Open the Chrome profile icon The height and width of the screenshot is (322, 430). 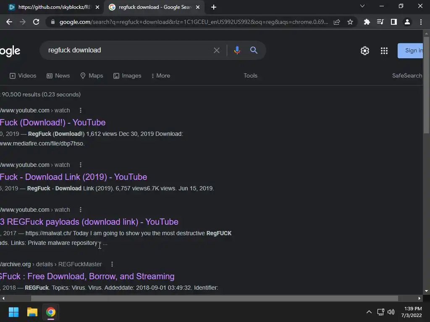click(x=407, y=22)
